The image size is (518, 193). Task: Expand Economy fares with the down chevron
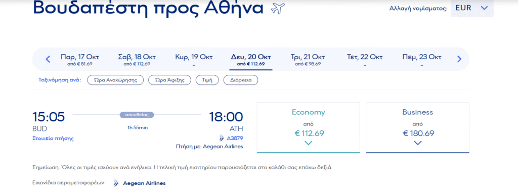click(x=308, y=143)
